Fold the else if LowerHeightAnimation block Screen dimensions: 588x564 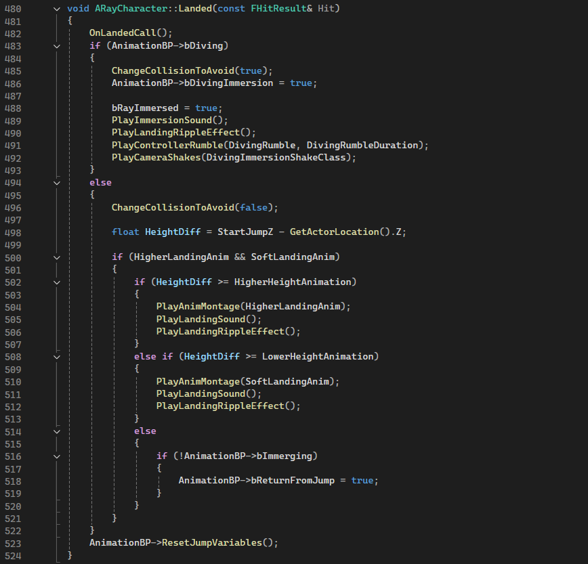[x=57, y=356]
